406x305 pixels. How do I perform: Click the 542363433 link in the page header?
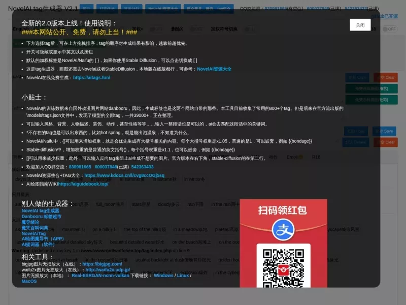pos(356,9)
